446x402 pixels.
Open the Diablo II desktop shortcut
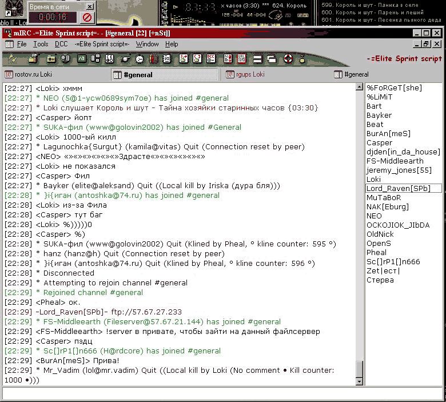14,13
